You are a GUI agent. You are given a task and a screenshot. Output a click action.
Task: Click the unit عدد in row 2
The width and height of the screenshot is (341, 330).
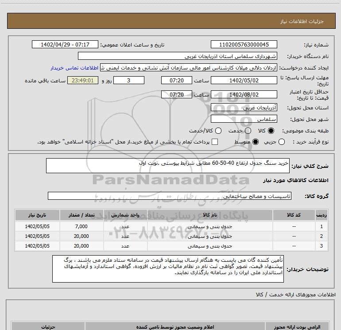pos(125,236)
